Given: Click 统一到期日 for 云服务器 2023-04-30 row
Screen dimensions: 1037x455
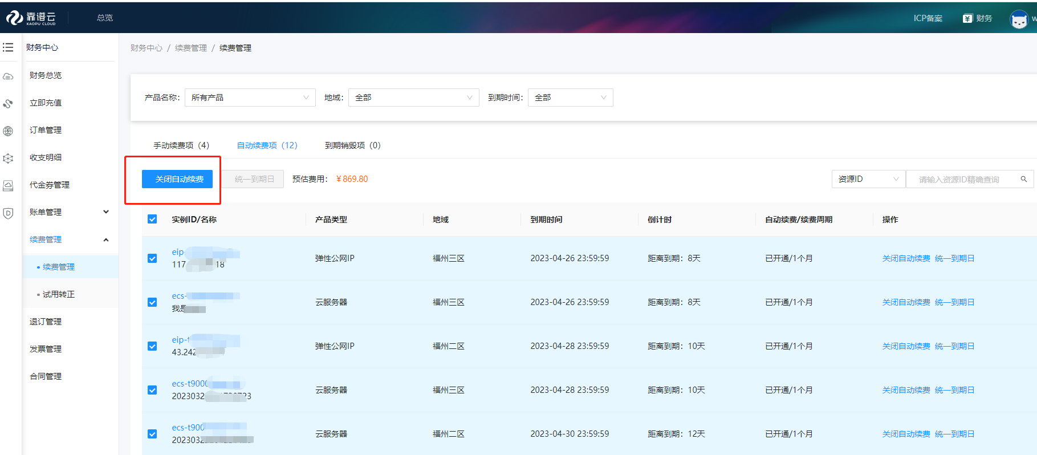Looking at the screenshot, I should click(x=955, y=434).
